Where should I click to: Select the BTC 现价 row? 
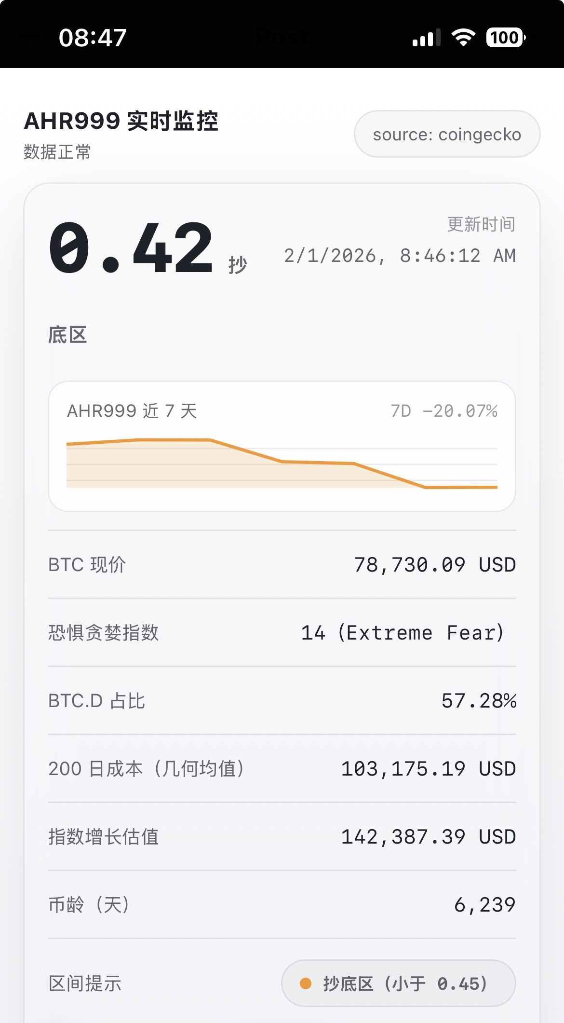(282, 565)
